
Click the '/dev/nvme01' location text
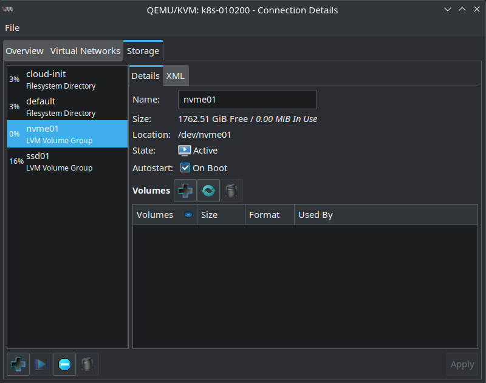[204, 135]
